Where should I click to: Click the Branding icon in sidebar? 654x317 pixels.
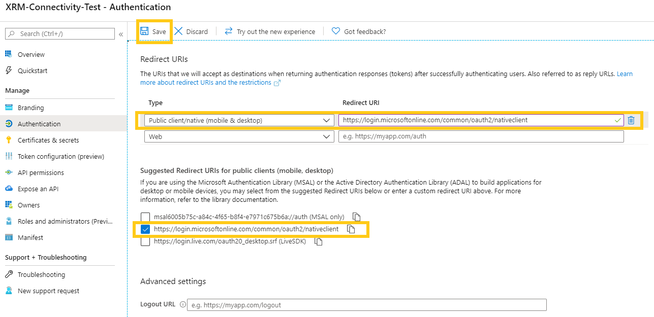pos(9,108)
